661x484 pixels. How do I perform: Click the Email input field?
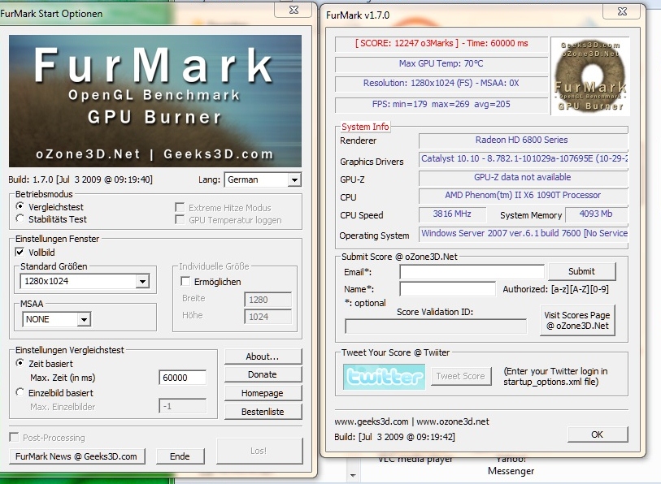[x=472, y=272]
